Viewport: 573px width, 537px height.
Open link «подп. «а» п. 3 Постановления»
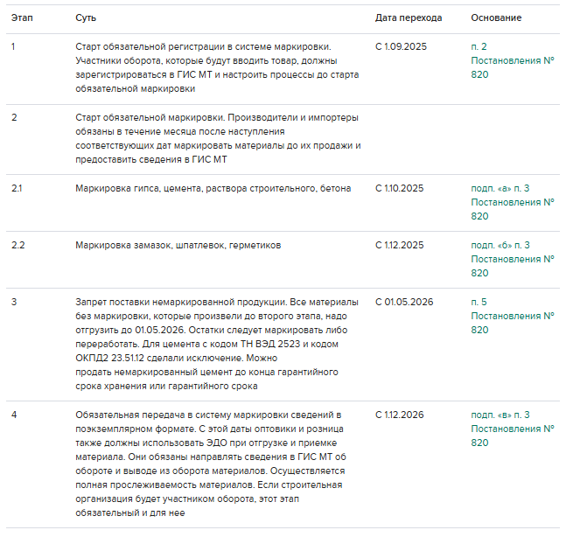point(512,201)
